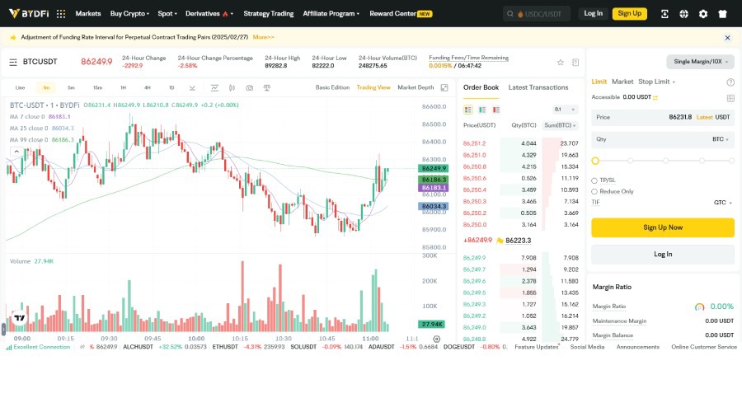Click the TradingView logo on the chart

[20, 318]
